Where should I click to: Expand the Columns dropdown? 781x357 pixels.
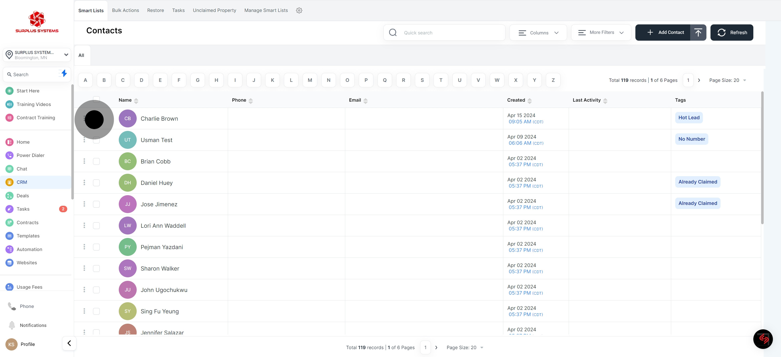(x=538, y=33)
